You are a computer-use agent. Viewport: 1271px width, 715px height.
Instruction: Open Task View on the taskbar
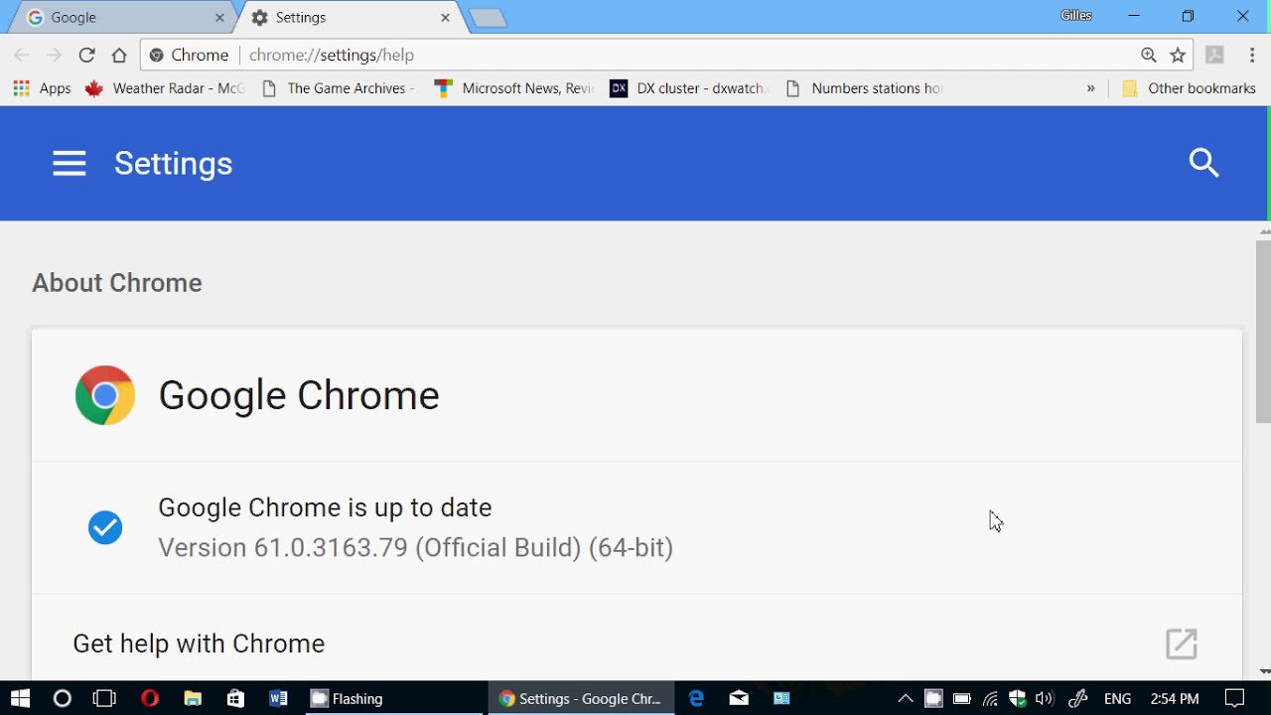(x=104, y=699)
